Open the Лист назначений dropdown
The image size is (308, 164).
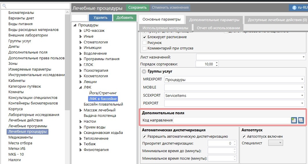(x=303, y=57)
